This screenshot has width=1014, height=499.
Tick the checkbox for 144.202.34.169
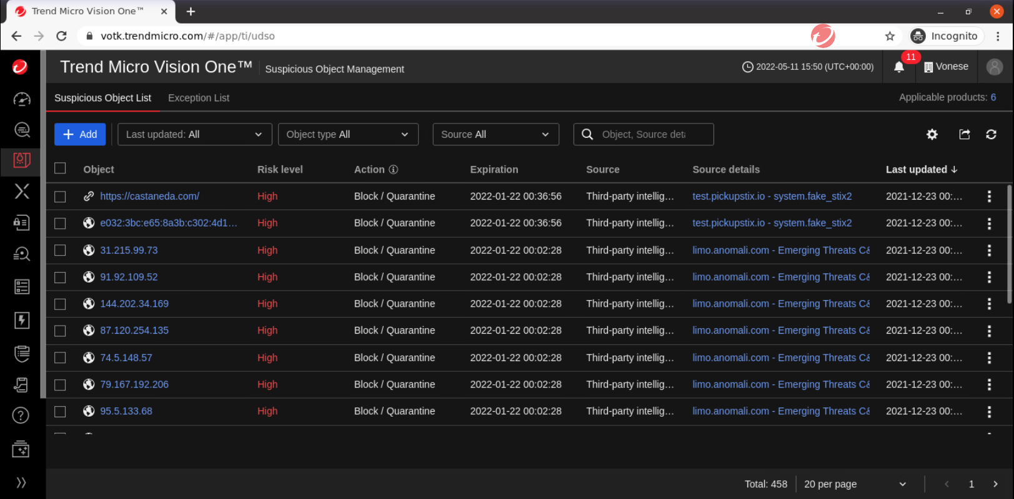click(x=60, y=304)
